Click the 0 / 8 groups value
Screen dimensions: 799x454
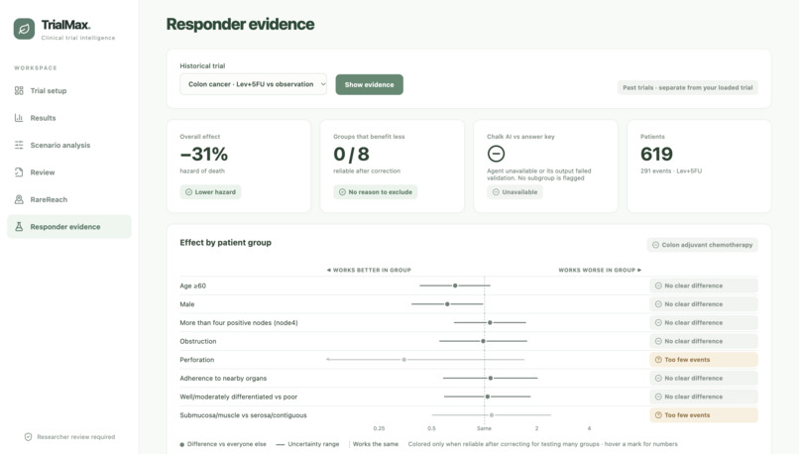point(351,154)
